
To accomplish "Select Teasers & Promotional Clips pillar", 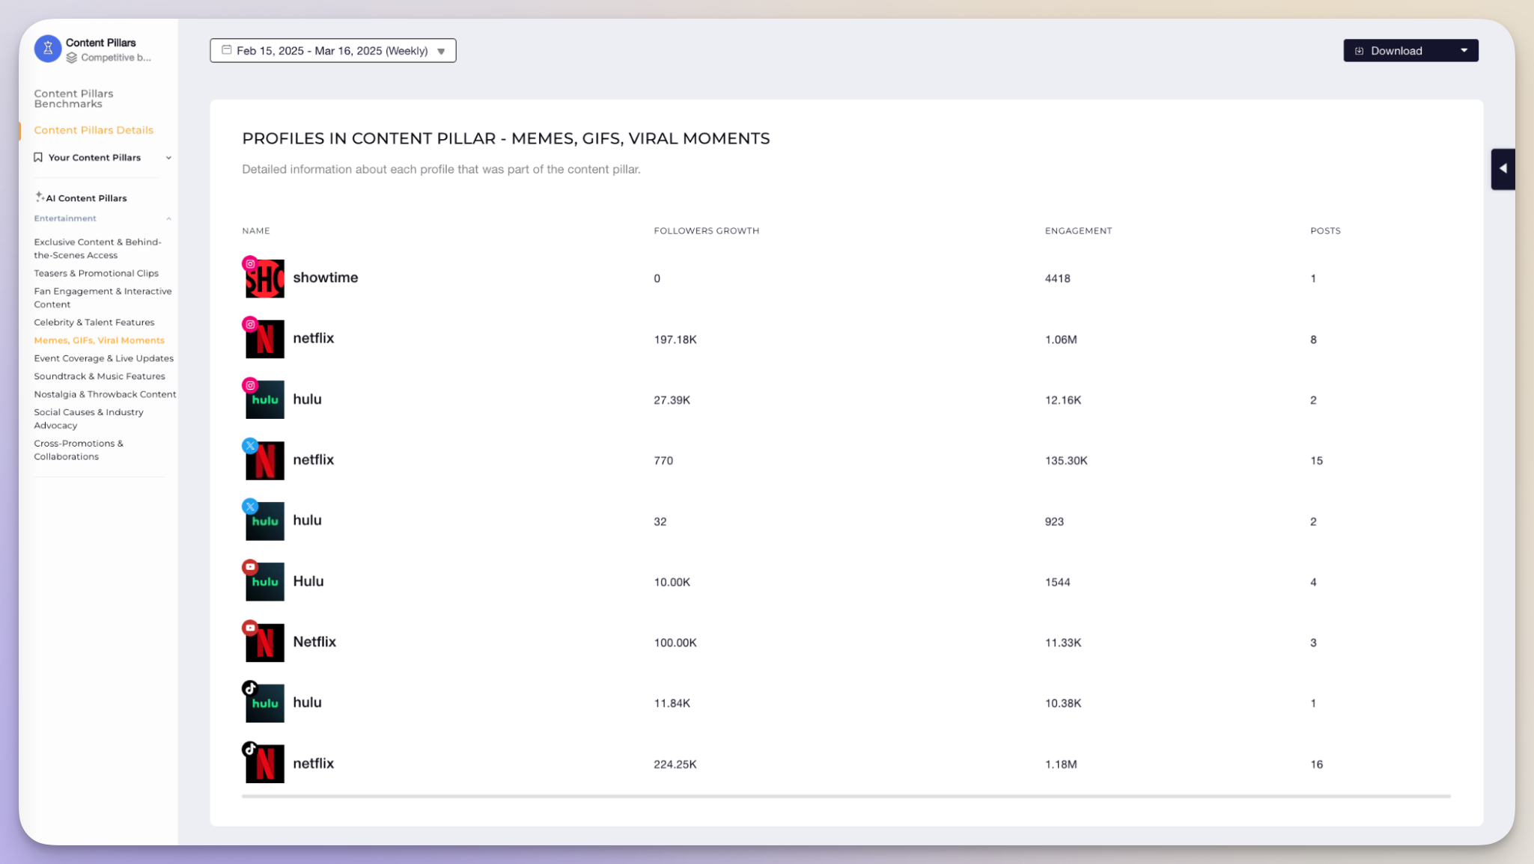I will [x=96, y=273].
